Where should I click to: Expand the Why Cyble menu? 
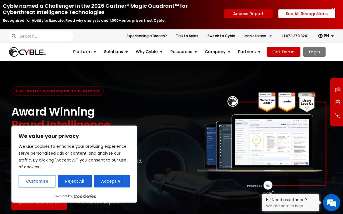point(149,52)
